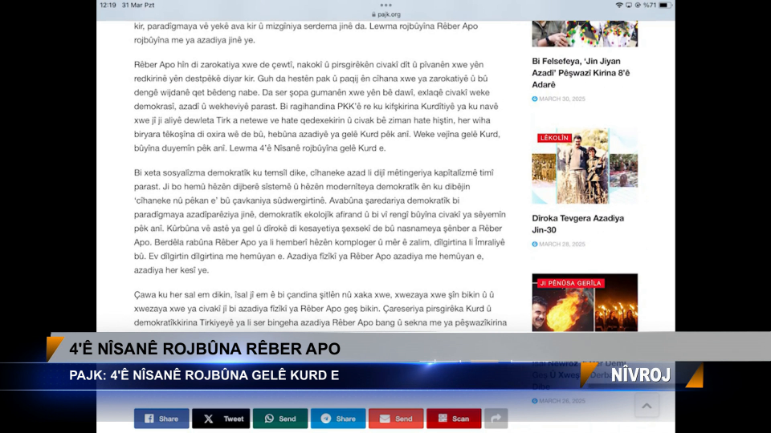Tap the battery indicator icon
The width and height of the screenshot is (771, 433).
click(x=665, y=5)
